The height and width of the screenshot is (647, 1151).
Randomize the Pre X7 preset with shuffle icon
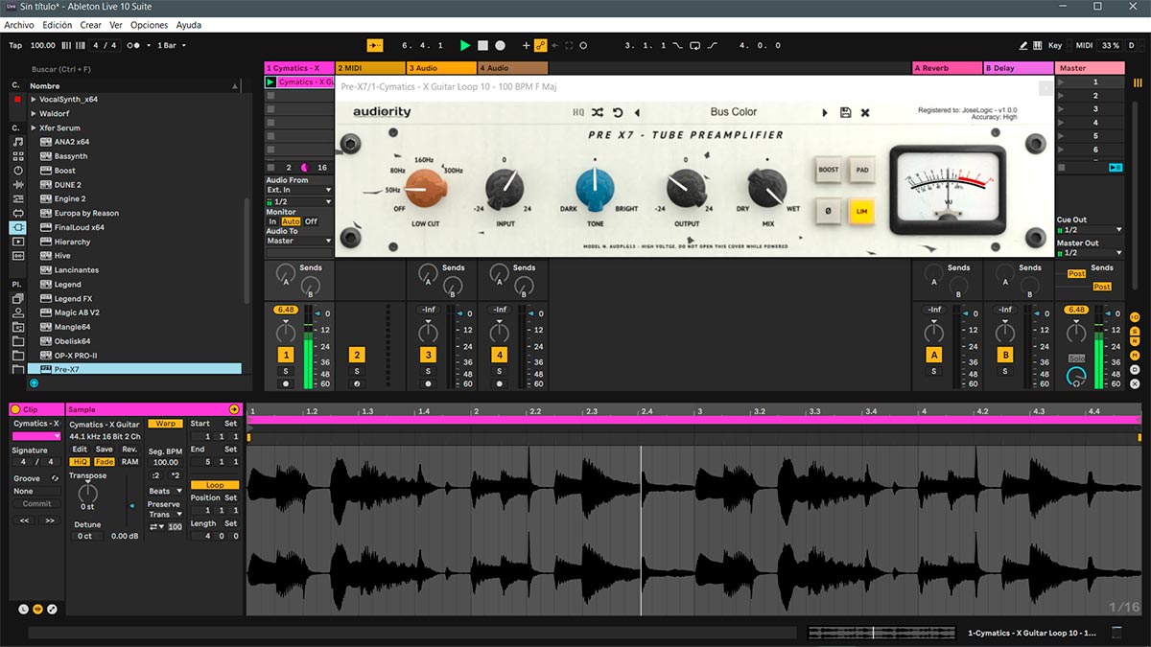point(598,112)
